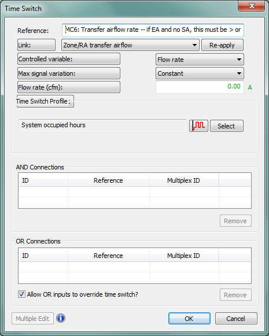Open the Constant signal variation dropdown

pyautogui.click(x=200, y=73)
